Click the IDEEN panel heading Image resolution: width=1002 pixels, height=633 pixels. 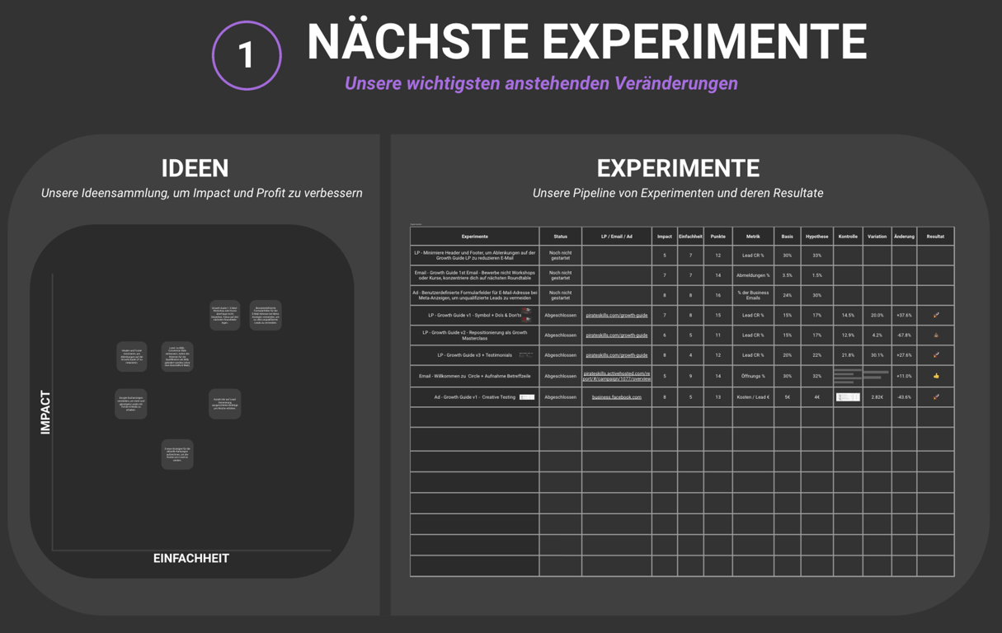[195, 167]
